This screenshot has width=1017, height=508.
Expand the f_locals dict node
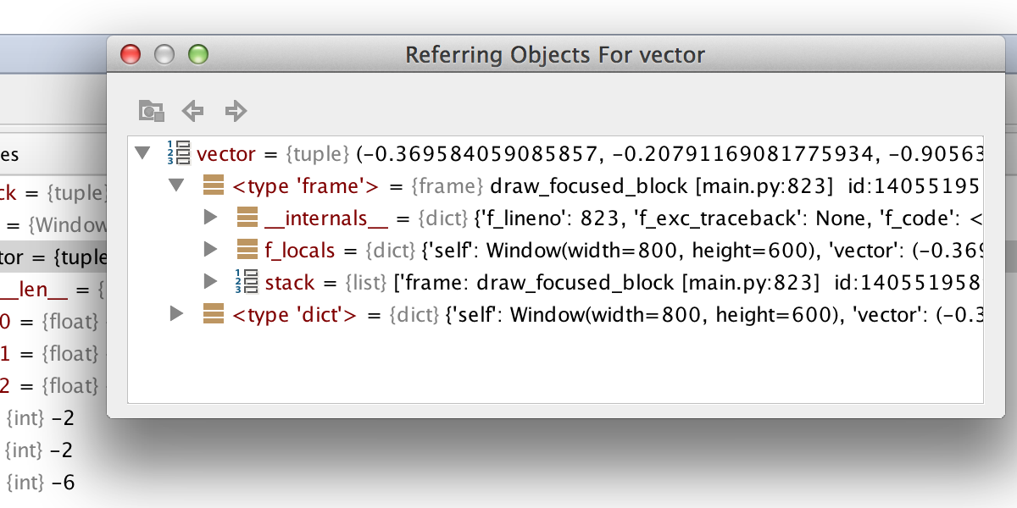pyautogui.click(x=212, y=251)
